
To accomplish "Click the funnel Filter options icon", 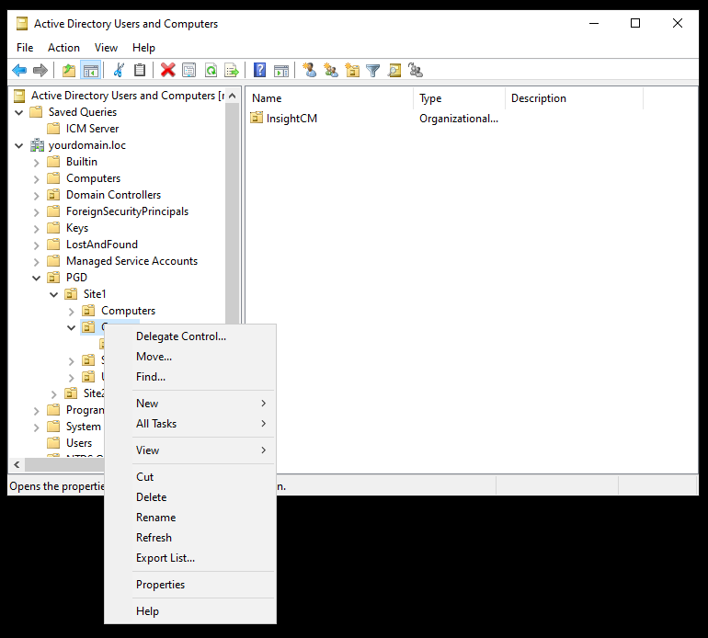I will pyautogui.click(x=373, y=71).
